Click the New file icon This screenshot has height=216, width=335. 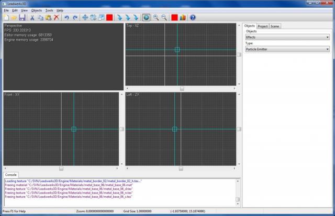(5, 17)
